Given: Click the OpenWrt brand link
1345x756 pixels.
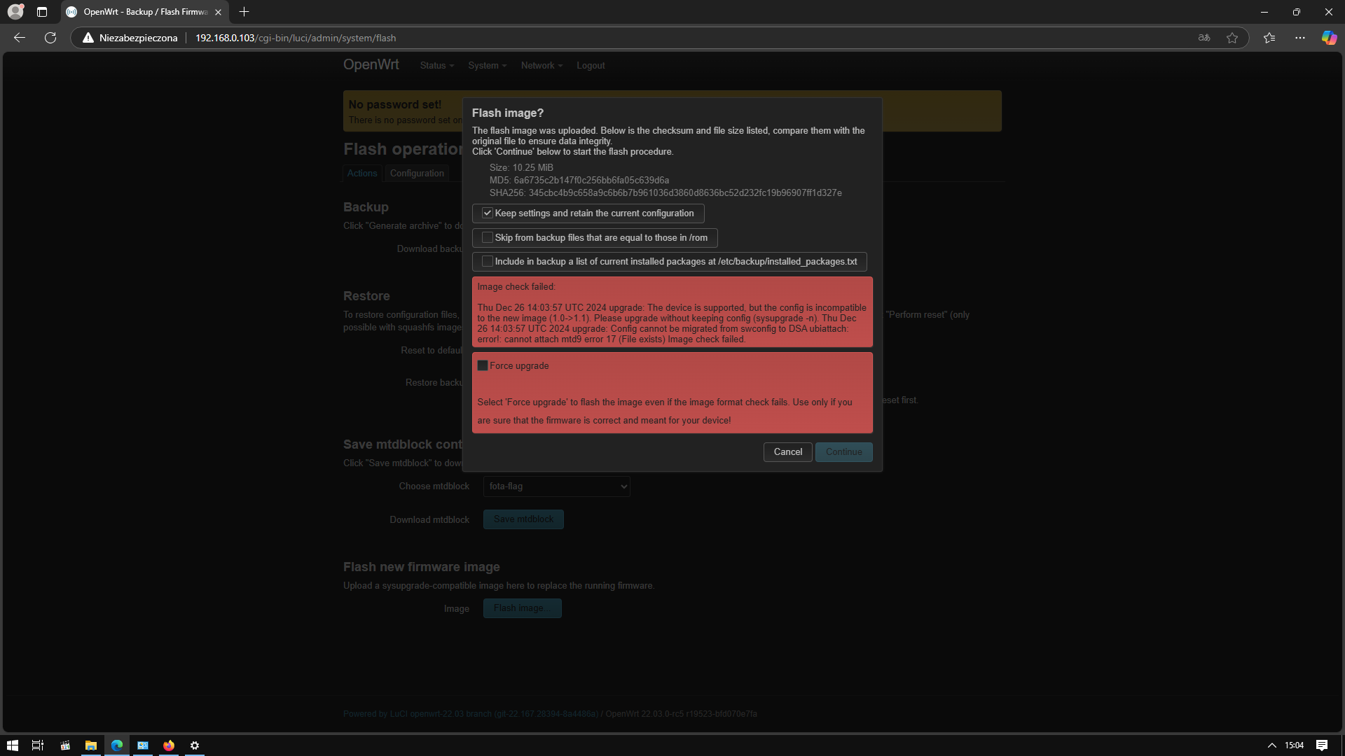Looking at the screenshot, I should pos(371,64).
